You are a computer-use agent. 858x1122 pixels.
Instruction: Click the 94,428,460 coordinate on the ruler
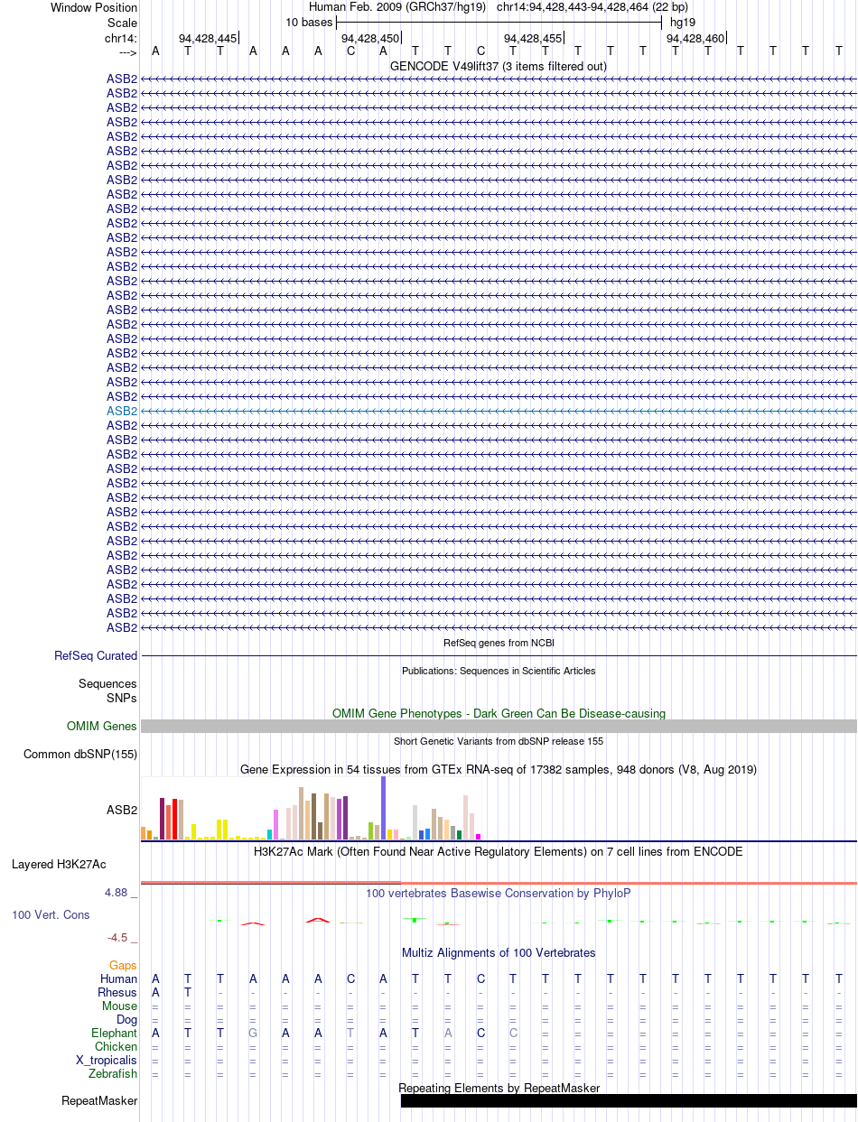[x=695, y=38]
